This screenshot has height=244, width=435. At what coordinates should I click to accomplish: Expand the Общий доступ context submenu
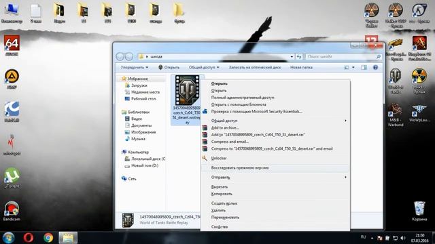[275, 121]
